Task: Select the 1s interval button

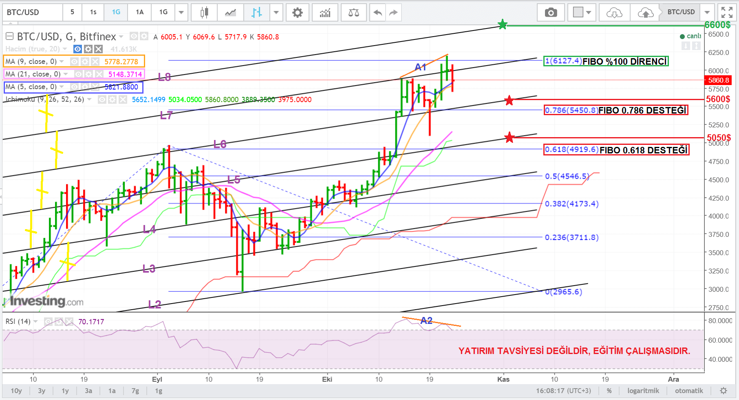Action: point(93,13)
